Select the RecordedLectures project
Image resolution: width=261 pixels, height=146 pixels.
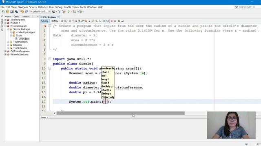click(x=20, y=54)
